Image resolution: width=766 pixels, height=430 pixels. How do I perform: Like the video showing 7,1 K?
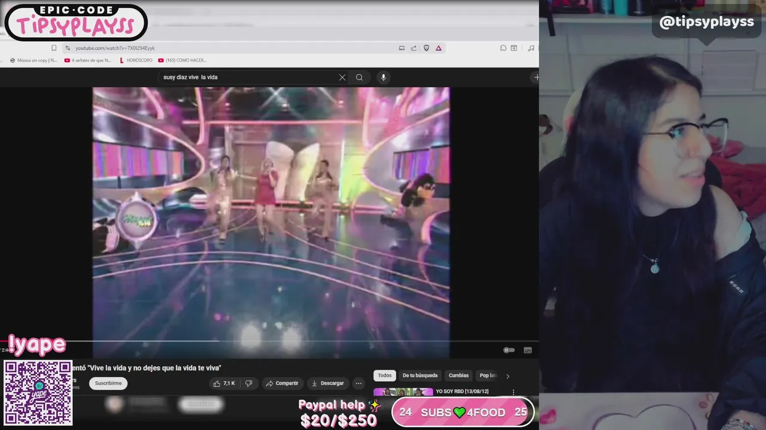(x=224, y=383)
